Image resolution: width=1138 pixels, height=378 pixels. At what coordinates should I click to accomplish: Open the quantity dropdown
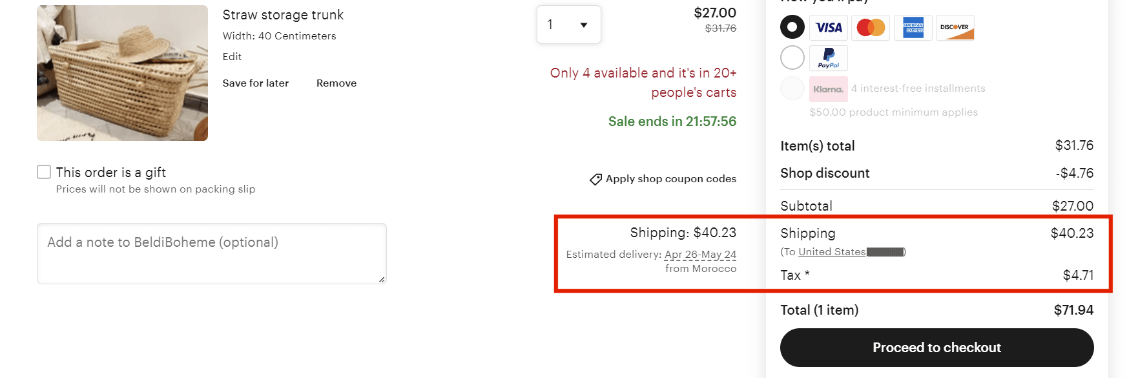(x=568, y=24)
